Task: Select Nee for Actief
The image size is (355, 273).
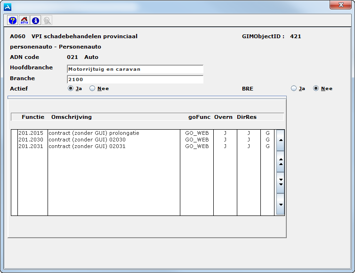Action: pos(92,88)
